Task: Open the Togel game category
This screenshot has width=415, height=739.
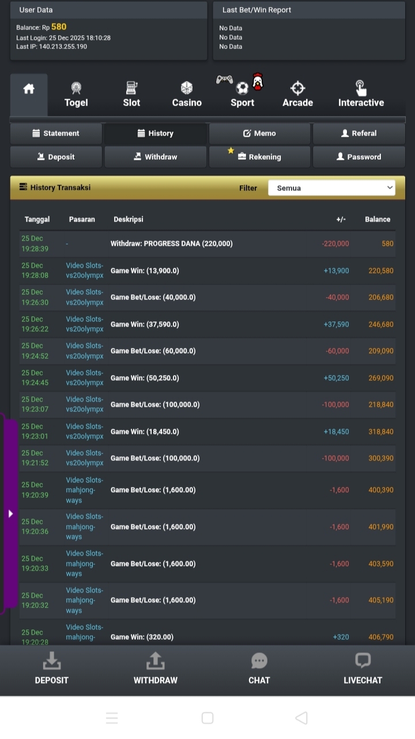Action: pos(76,95)
